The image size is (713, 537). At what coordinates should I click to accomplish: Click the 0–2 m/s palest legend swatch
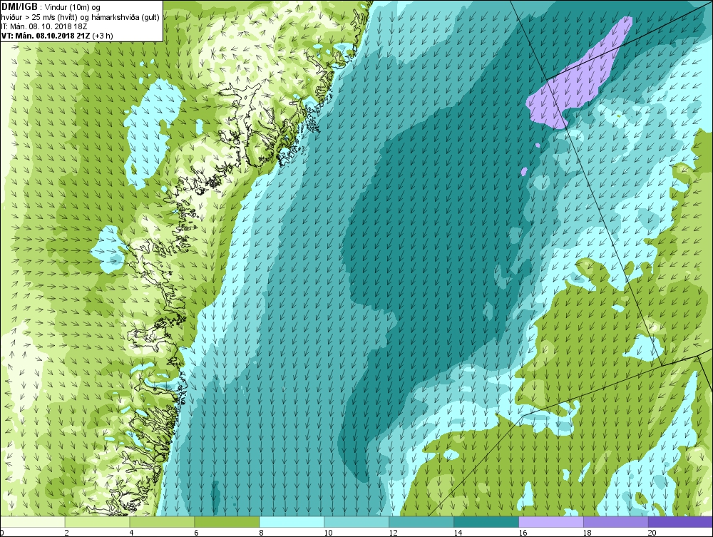tap(32, 522)
